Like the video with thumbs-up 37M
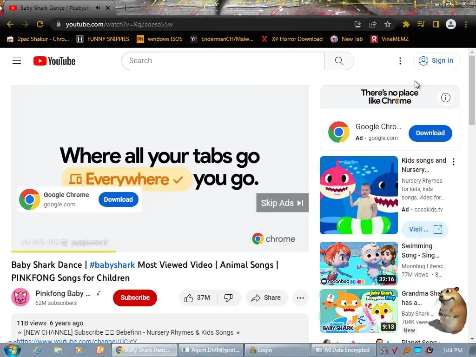 tap(198, 298)
